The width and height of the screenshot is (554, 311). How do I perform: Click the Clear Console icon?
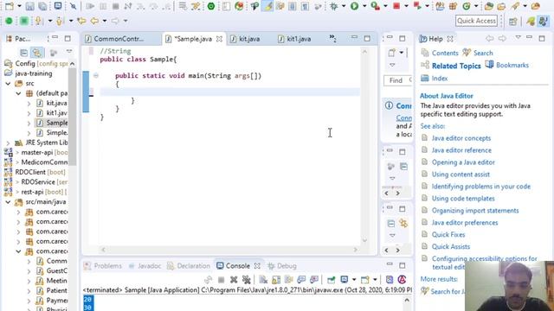tap(263, 280)
